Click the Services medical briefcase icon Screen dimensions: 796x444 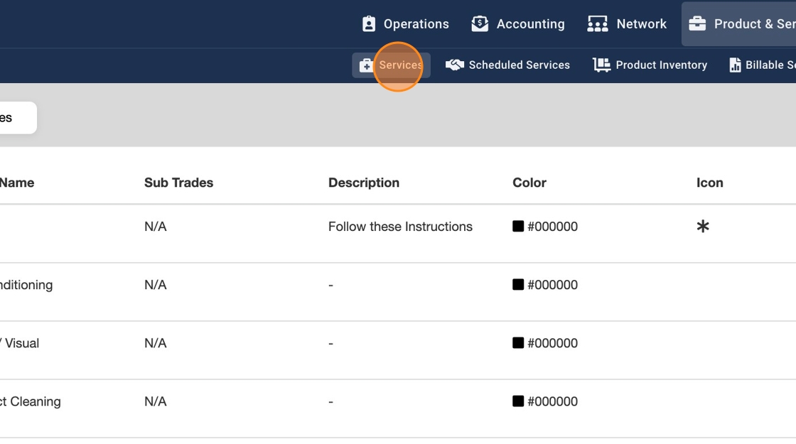pyautogui.click(x=366, y=65)
